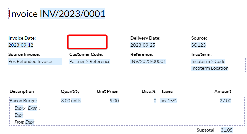The height and width of the screenshot is (134, 247).
Task: Select the 27.00 amount cell
Action: 225,101
